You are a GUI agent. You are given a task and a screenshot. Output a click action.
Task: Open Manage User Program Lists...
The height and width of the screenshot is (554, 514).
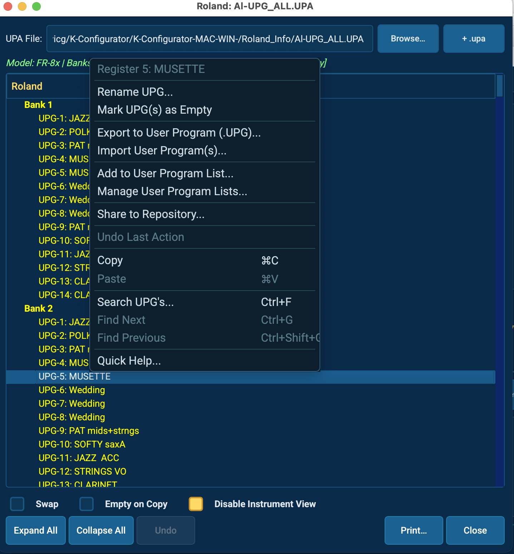pos(172,191)
